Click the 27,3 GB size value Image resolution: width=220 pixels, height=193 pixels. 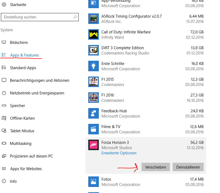coord(197,95)
